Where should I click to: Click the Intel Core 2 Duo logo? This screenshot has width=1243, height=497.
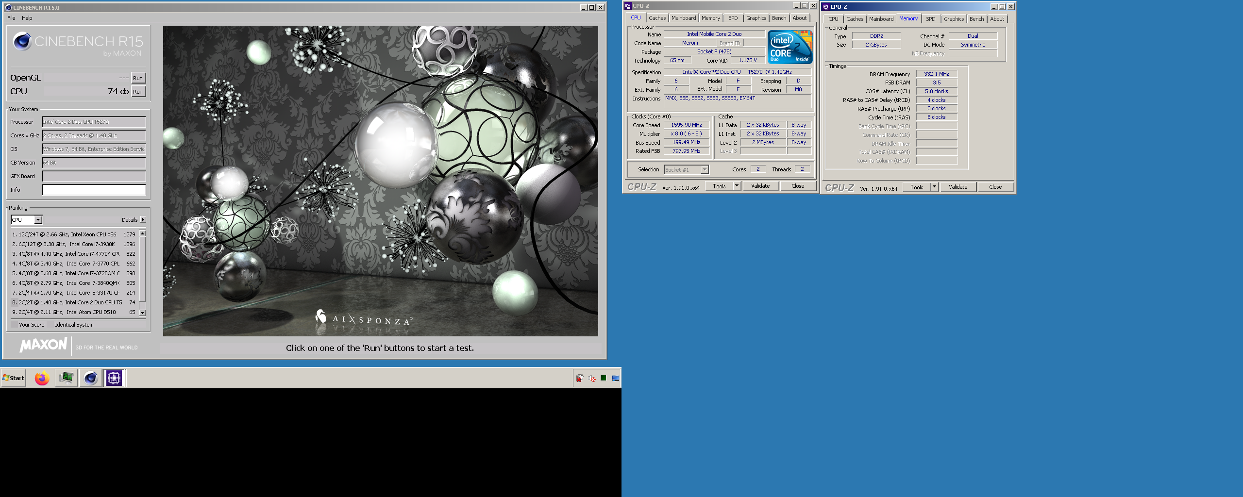point(790,47)
